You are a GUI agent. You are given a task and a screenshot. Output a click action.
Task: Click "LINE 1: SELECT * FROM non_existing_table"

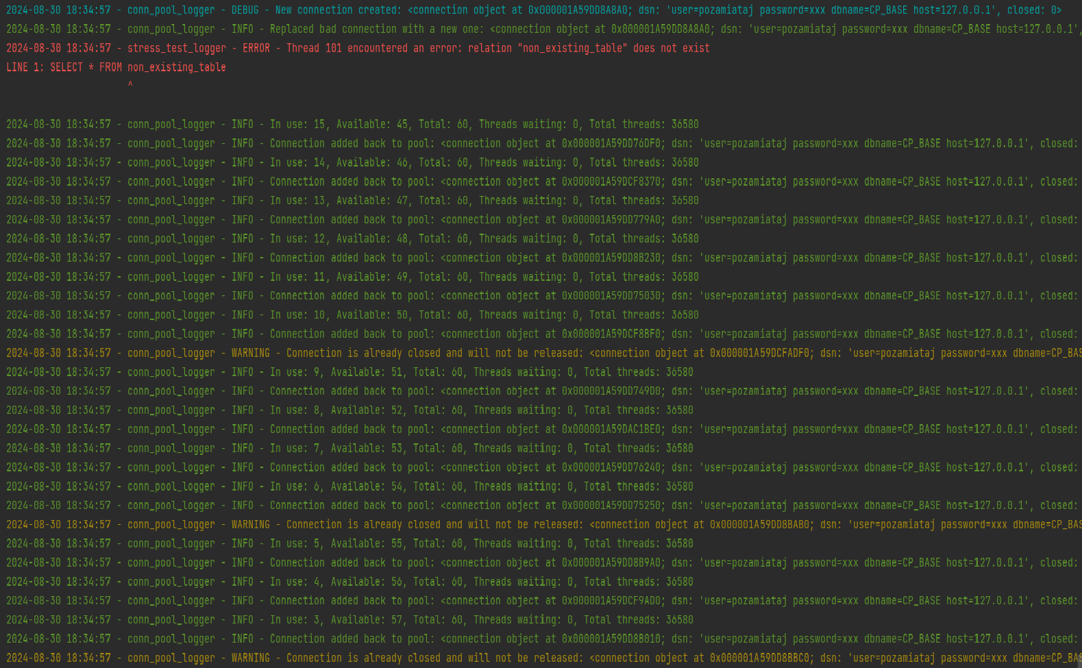click(x=116, y=68)
